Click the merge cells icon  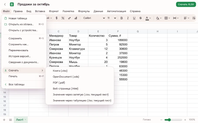pyautogui.click(x=175, y=18)
